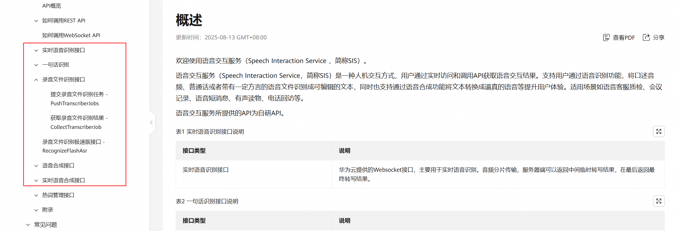Expand the 语音合成接口 section
The width and height of the screenshot is (677, 231).
(36, 166)
